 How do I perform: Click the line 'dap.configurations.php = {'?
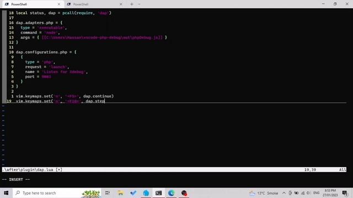coord(46,52)
